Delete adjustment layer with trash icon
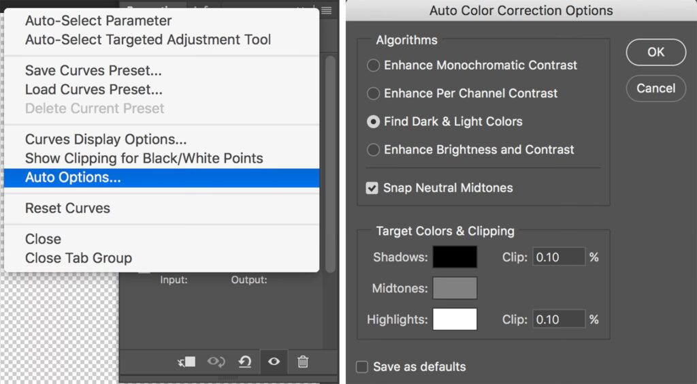The width and height of the screenshot is (697, 384). pos(304,362)
